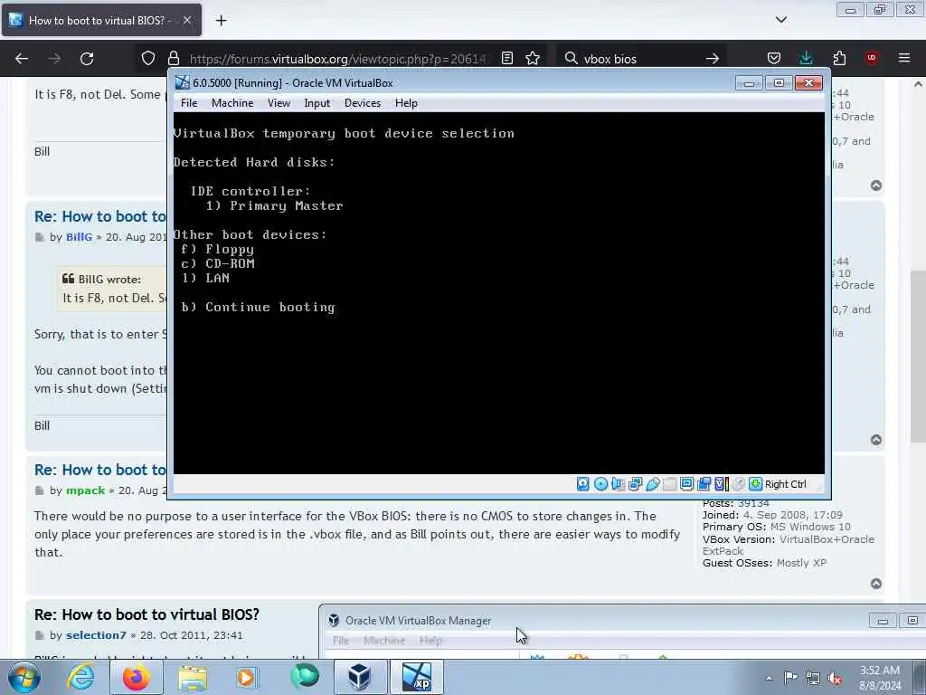
Task: Switch to the XP VM taskbar icon
Action: (416, 677)
